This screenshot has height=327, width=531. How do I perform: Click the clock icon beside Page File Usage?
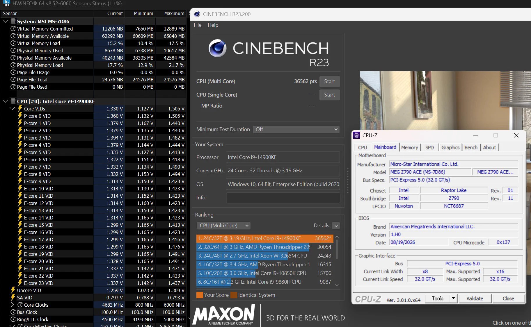(x=13, y=72)
